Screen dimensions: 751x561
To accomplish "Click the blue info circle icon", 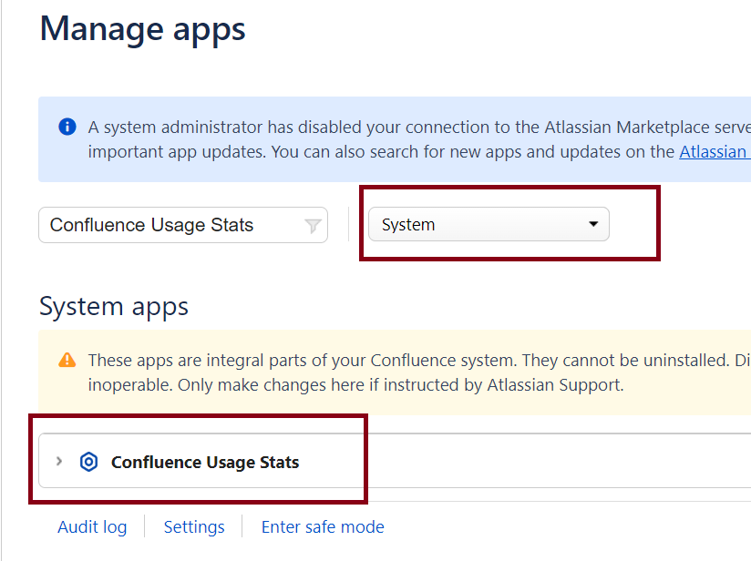I will click(67, 127).
